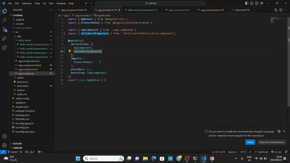This screenshot has width=290, height=163.
Task: Open the Terminal menu
Action: pyautogui.click(x=61, y=3)
